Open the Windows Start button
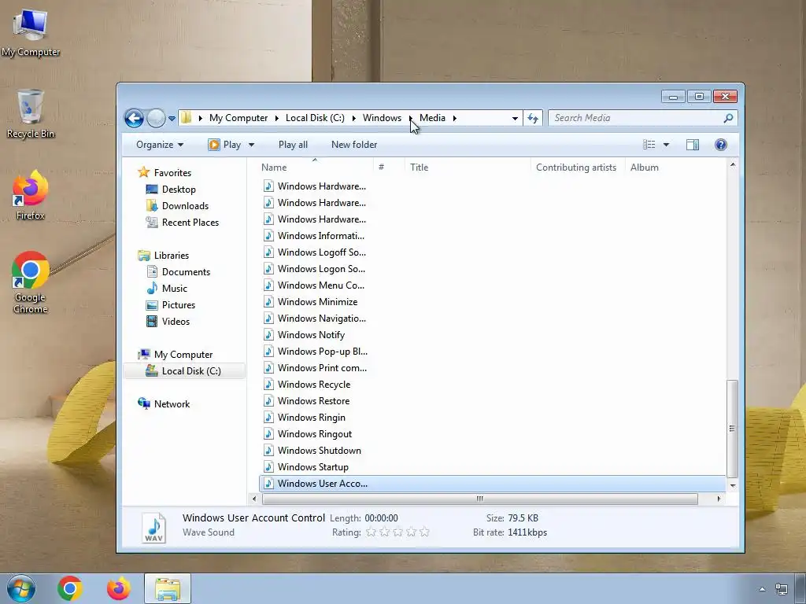This screenshot has width=806, height=604. (x=21, y=588)
